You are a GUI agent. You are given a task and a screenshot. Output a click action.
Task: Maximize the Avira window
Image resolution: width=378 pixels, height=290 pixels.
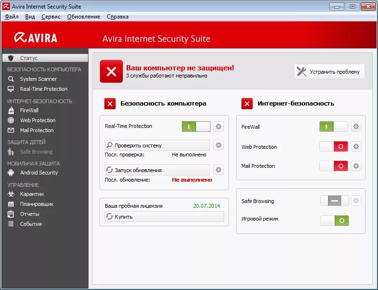tap(352, 7)
